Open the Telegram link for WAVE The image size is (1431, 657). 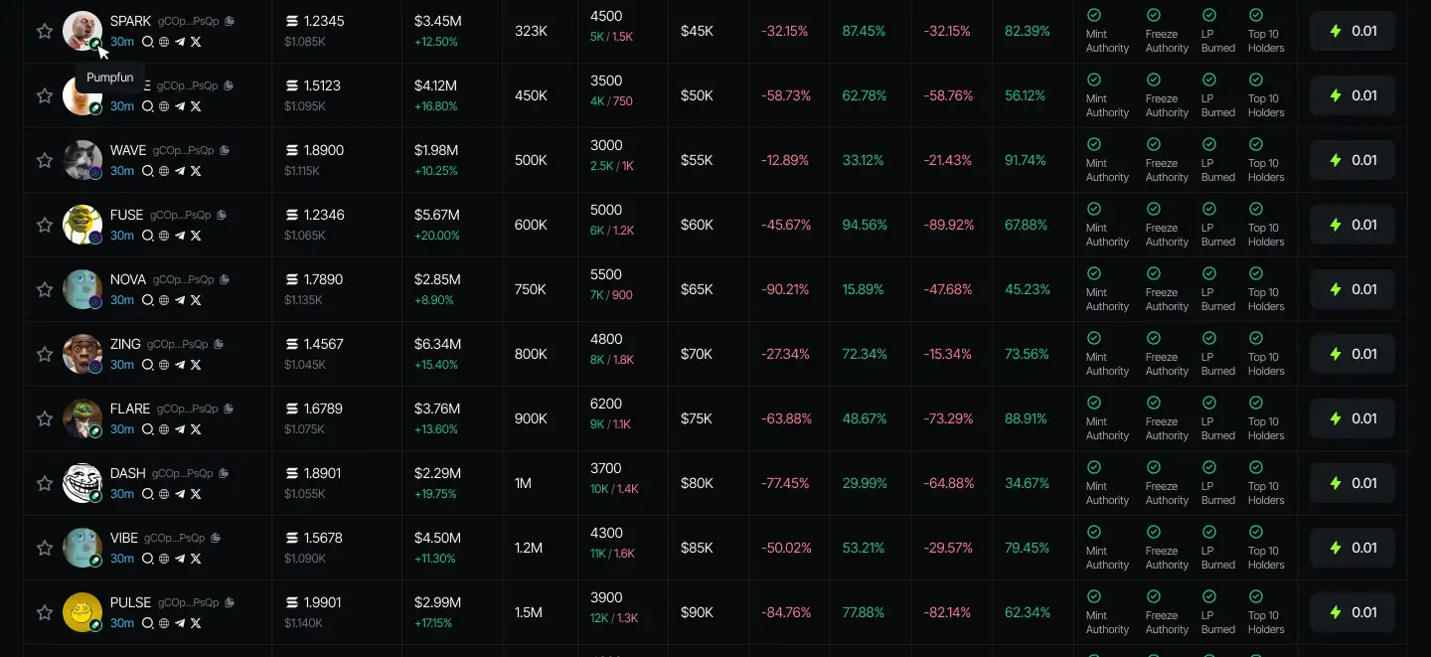point(180,171)
